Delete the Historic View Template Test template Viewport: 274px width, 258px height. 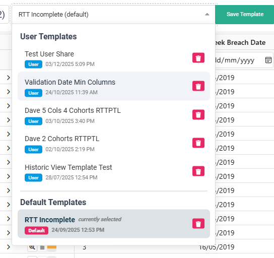click(x=198, y=171)
